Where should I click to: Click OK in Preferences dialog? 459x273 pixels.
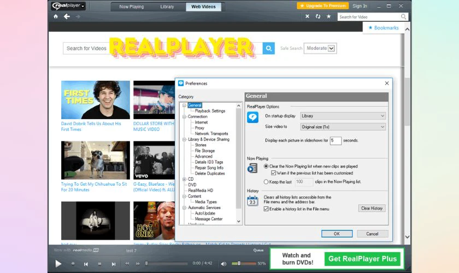click(x=337, y=234)
